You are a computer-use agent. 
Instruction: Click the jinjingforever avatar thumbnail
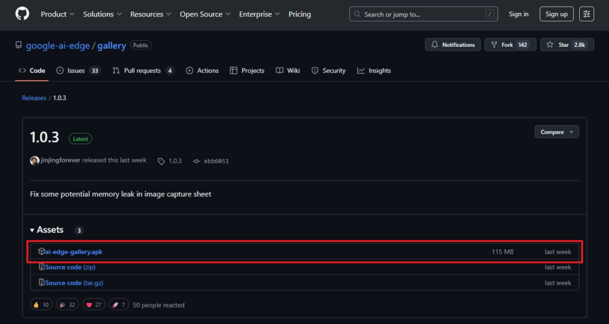point(34,161)
